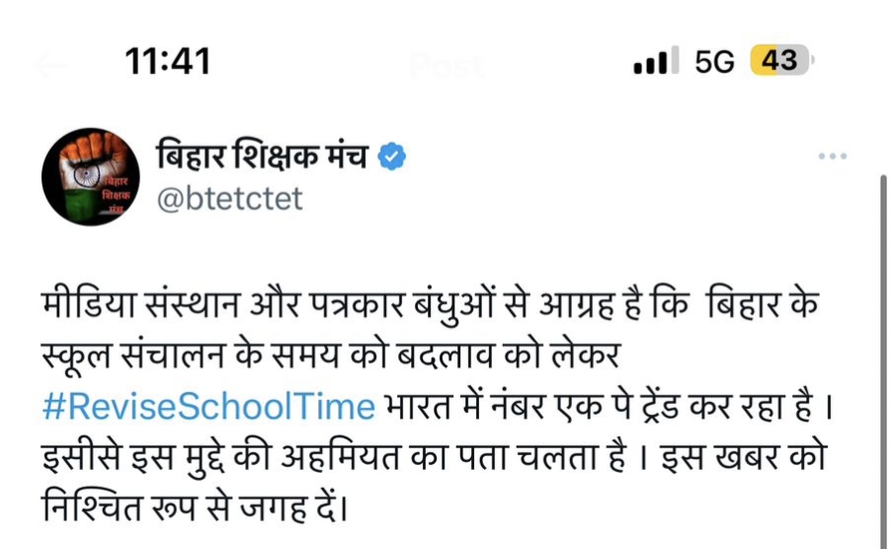Tap the 5G network indicator
Screen dimensions: 893x549
715,61
